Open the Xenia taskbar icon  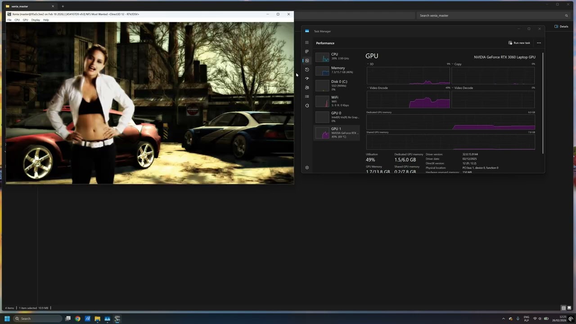[117, 319]
